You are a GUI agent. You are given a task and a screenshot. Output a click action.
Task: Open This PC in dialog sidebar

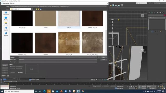[x=6, y=29]
